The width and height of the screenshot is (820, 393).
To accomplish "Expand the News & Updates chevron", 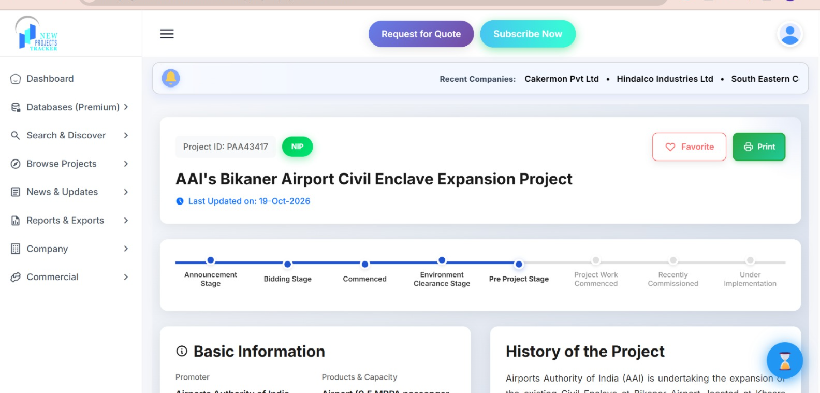I will [126, 192].
